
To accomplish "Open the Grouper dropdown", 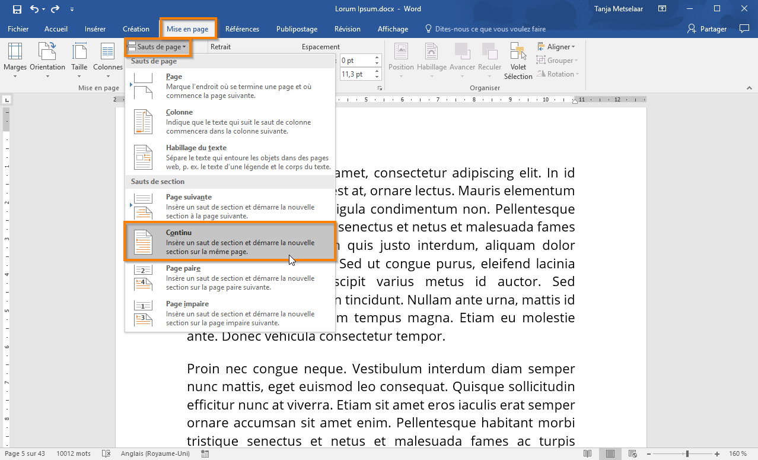I will tap(557, 60).
